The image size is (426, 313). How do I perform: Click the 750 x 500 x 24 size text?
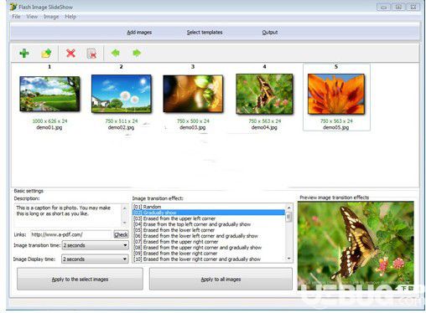tap(193, 121)
